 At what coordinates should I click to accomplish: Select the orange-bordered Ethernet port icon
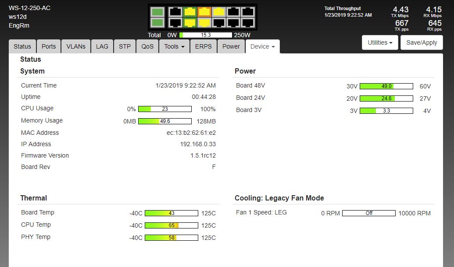204,12
